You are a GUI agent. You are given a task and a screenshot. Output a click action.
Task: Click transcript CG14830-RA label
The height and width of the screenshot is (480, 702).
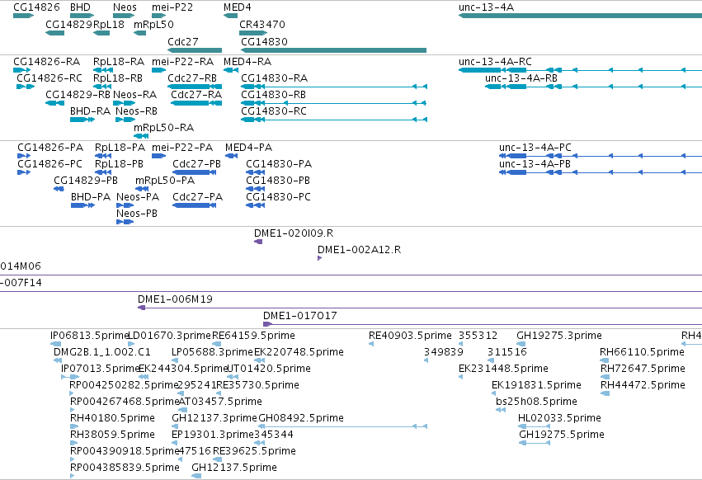(x=274, y=78)
